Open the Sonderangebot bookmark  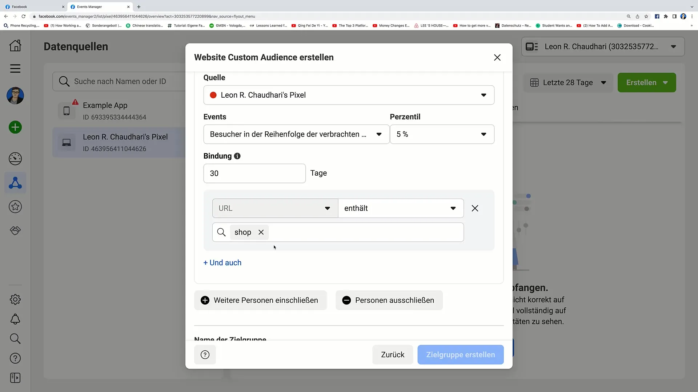pos(104,26)
